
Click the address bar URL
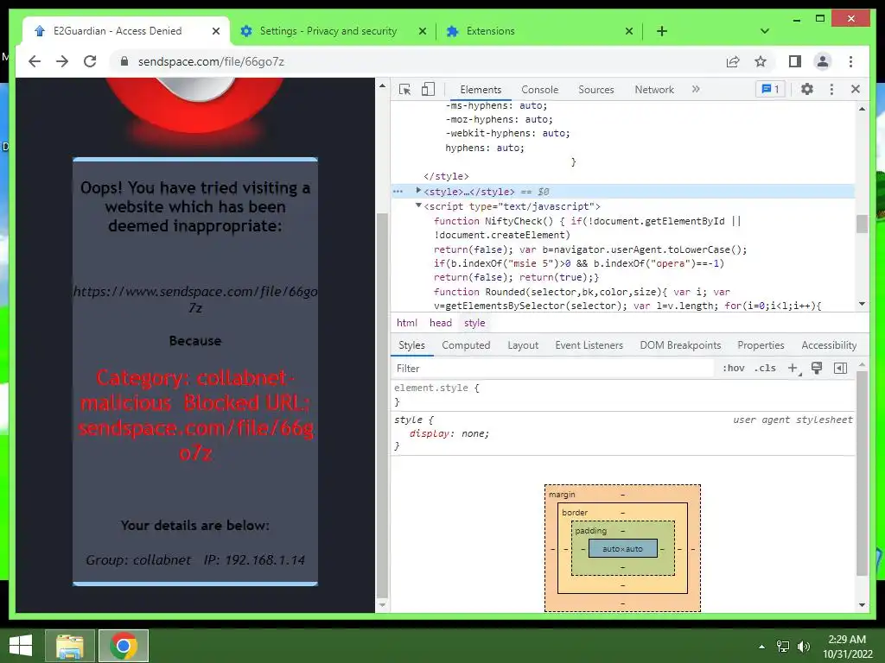pos(211,61)
